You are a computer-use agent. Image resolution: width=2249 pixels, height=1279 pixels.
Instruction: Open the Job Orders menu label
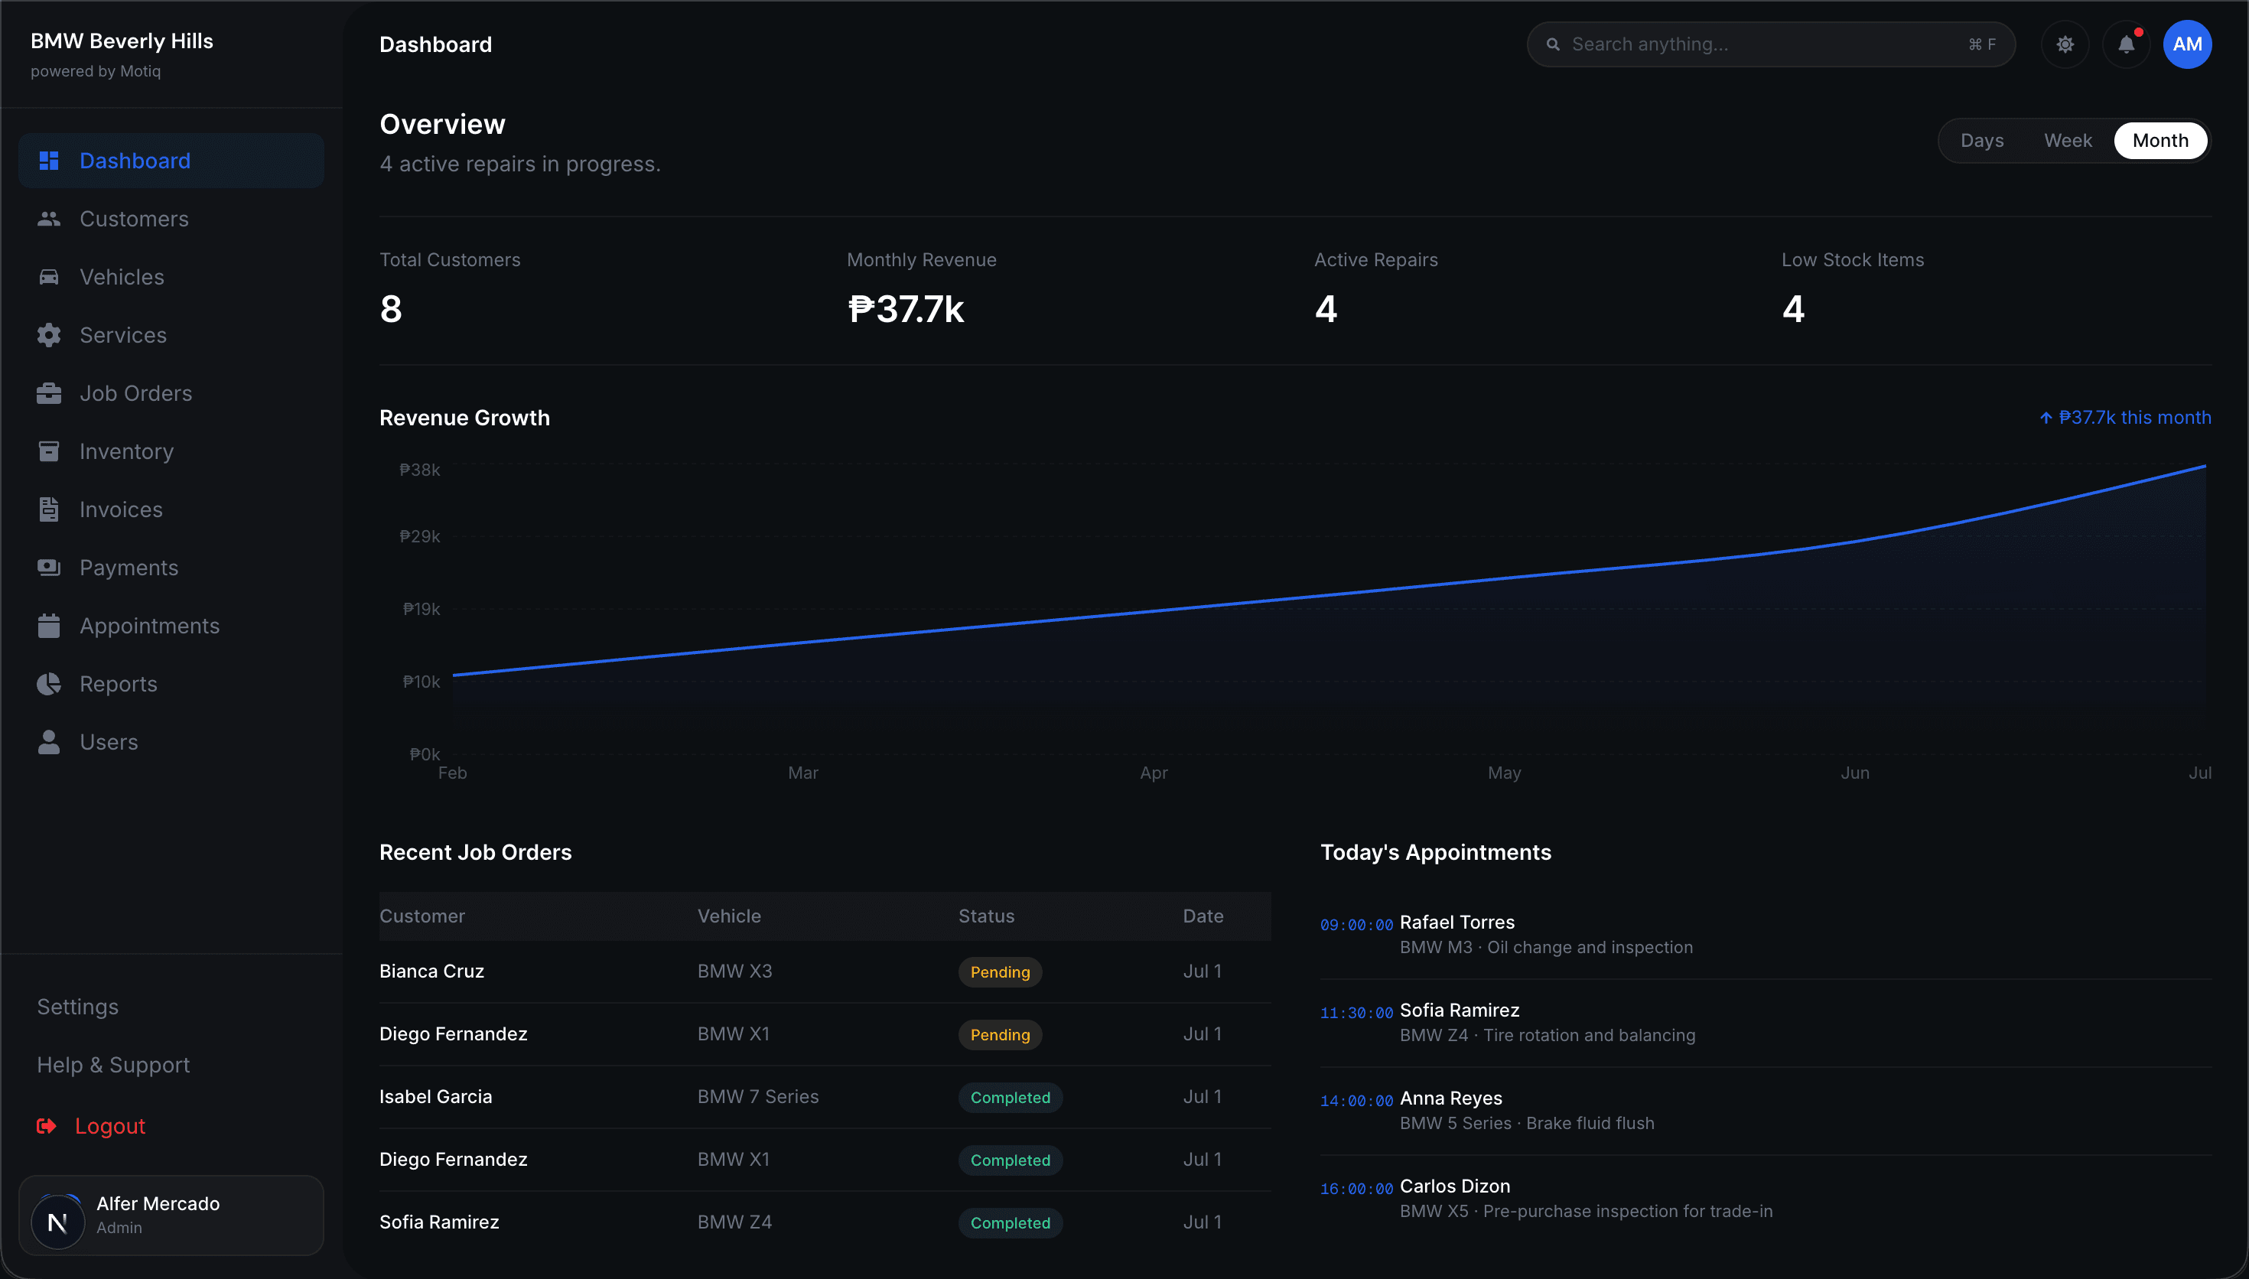pos(136,392)
